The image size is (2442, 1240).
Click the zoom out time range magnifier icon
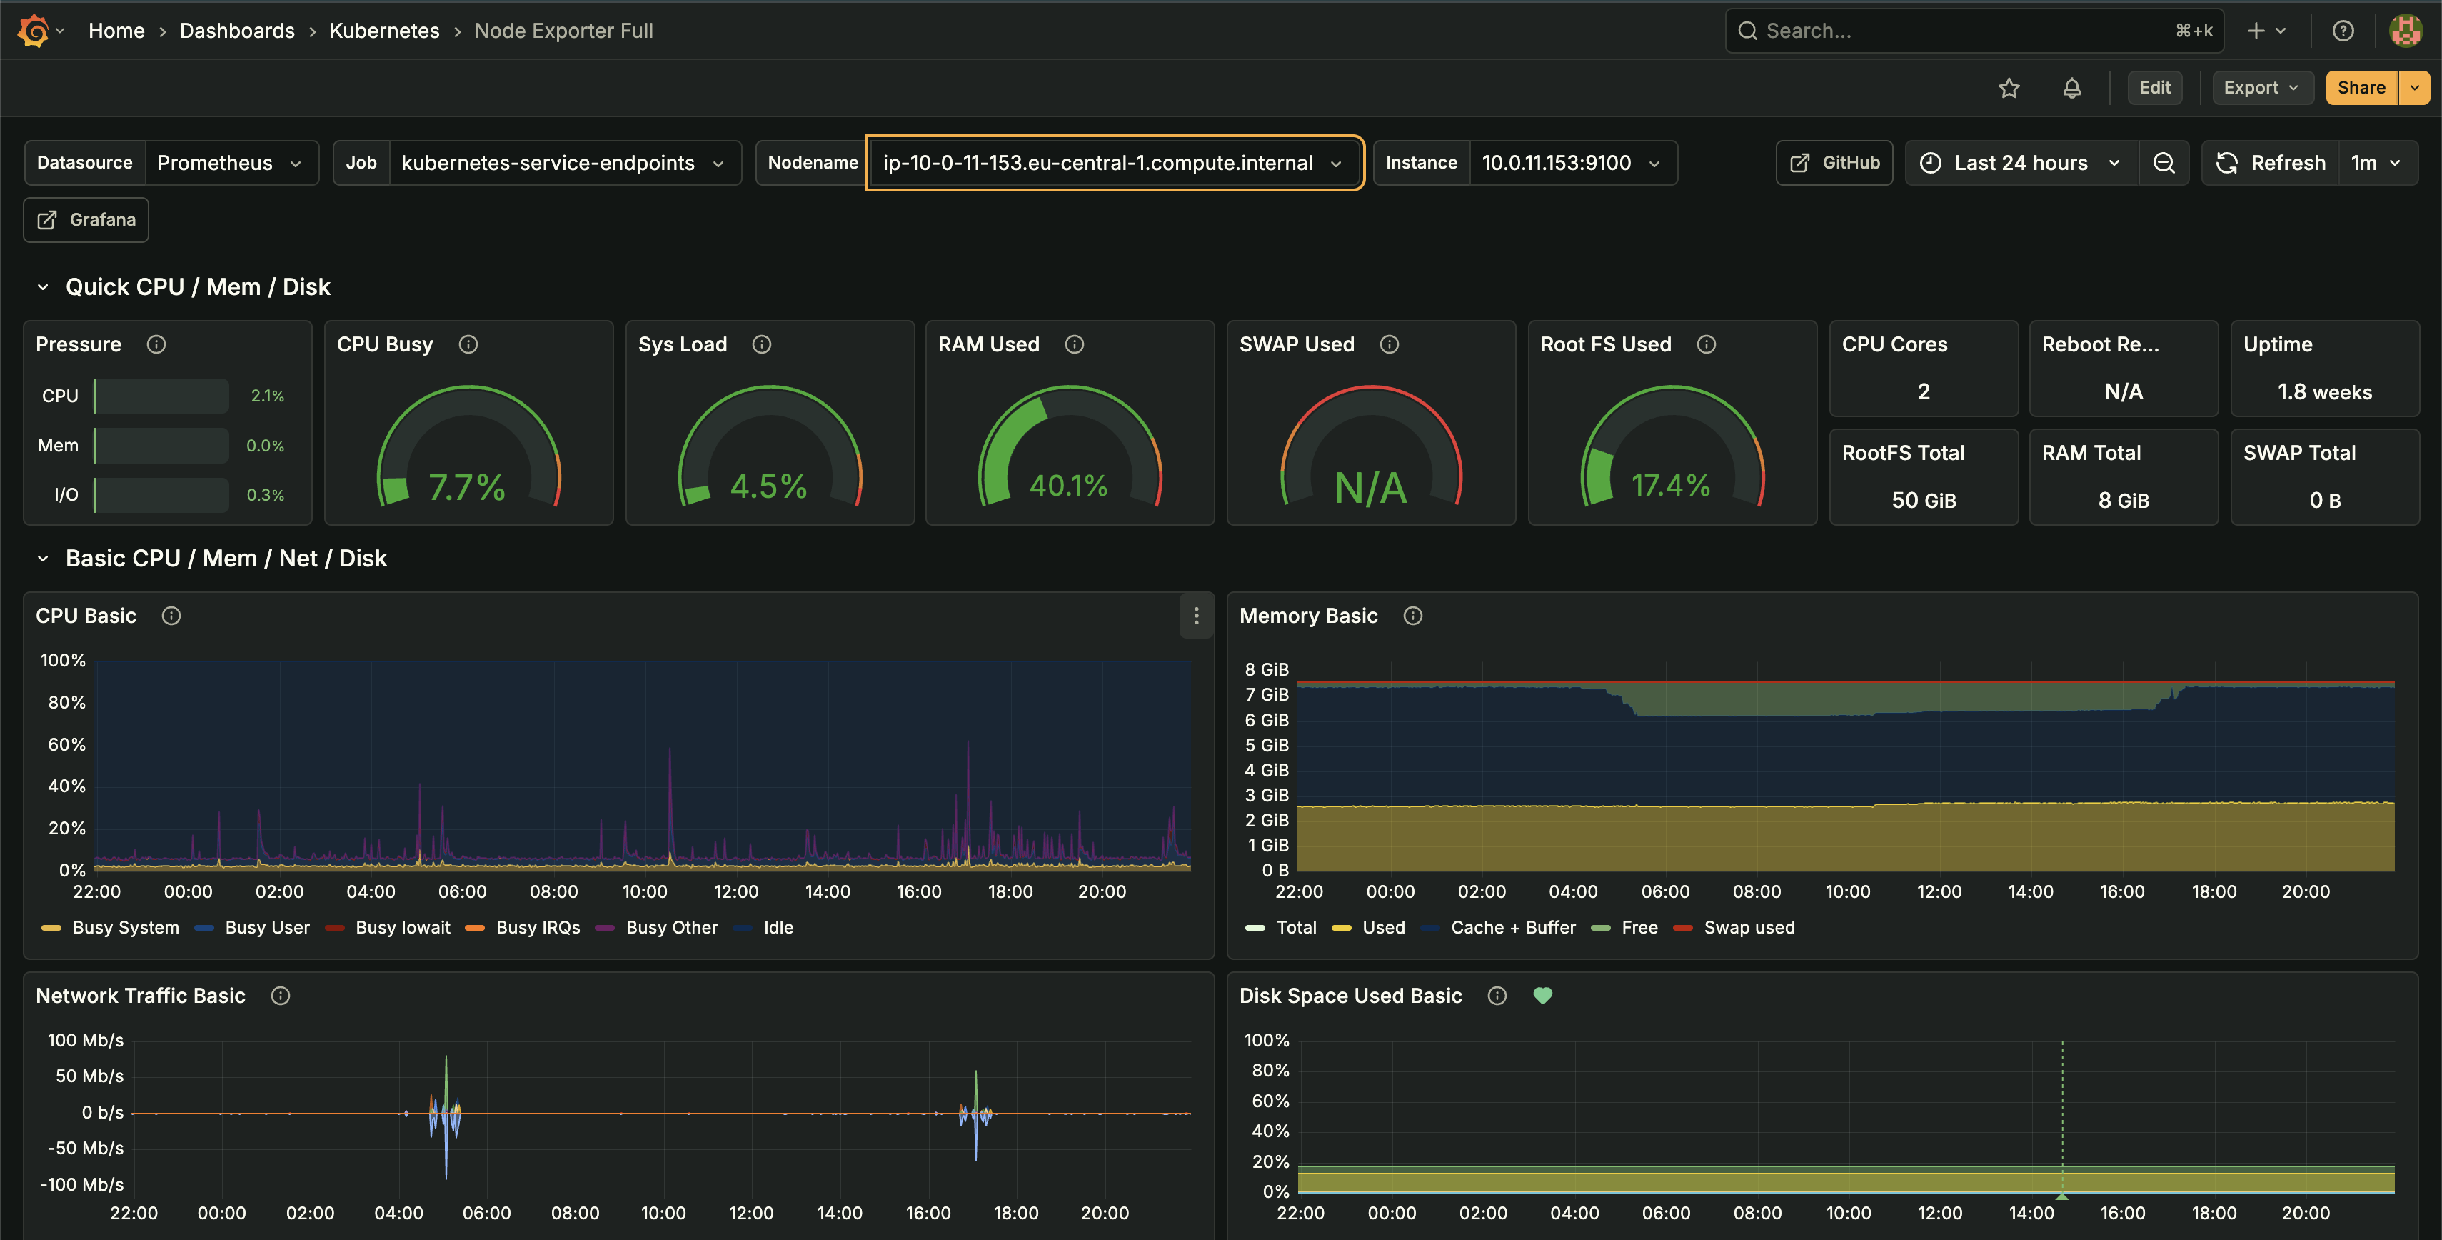[x=2164, y=162]
